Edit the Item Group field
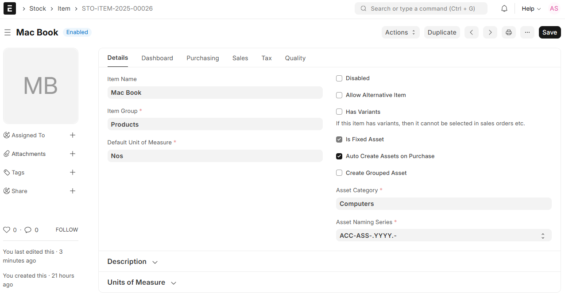 (215, 124)
